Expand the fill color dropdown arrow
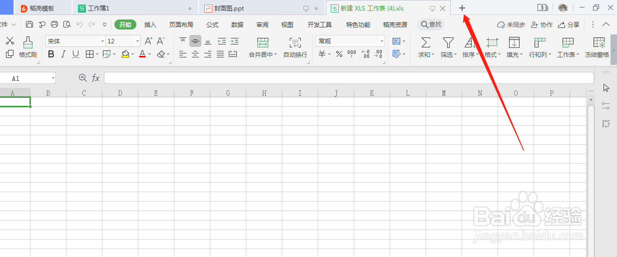The image size is (617, 257). point(133,54)
